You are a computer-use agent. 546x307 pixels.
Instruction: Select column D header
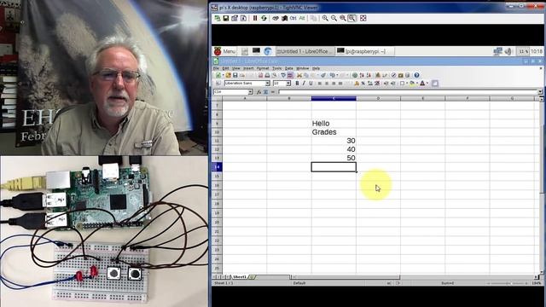(378, 99)
